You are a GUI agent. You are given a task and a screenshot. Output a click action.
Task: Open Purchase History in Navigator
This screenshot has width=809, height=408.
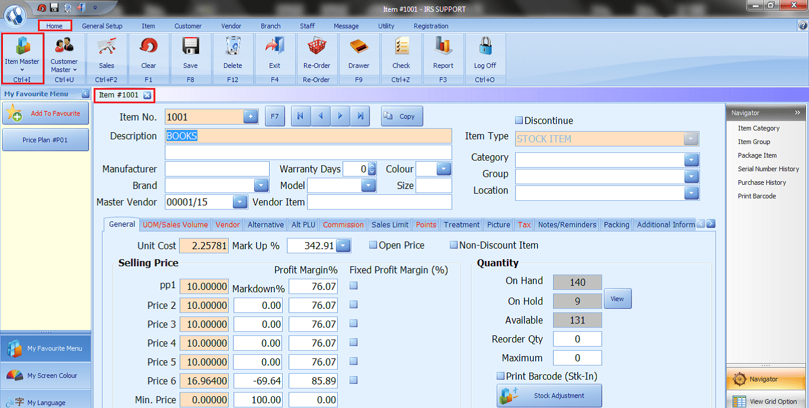point(762,182)
